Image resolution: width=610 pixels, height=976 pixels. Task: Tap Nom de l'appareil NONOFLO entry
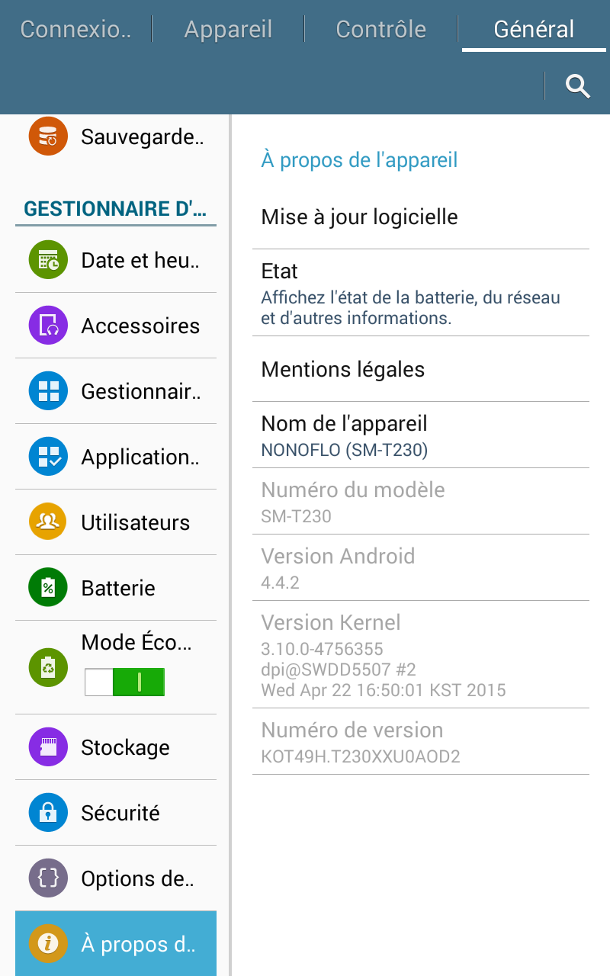coord(420,435)
